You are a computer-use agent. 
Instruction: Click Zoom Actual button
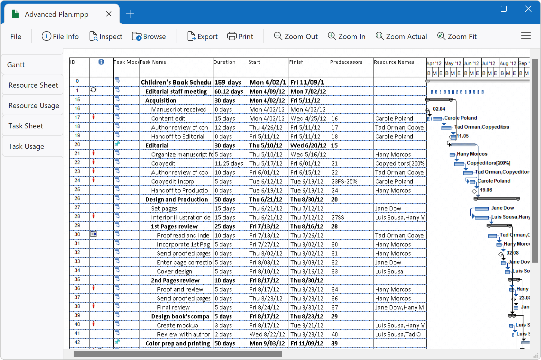401,36
